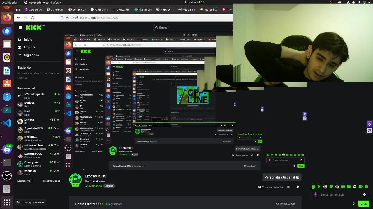Click the purple microphone icon in chat
Viewport: 373px width, 209px height.
click(x=316, y=195)
